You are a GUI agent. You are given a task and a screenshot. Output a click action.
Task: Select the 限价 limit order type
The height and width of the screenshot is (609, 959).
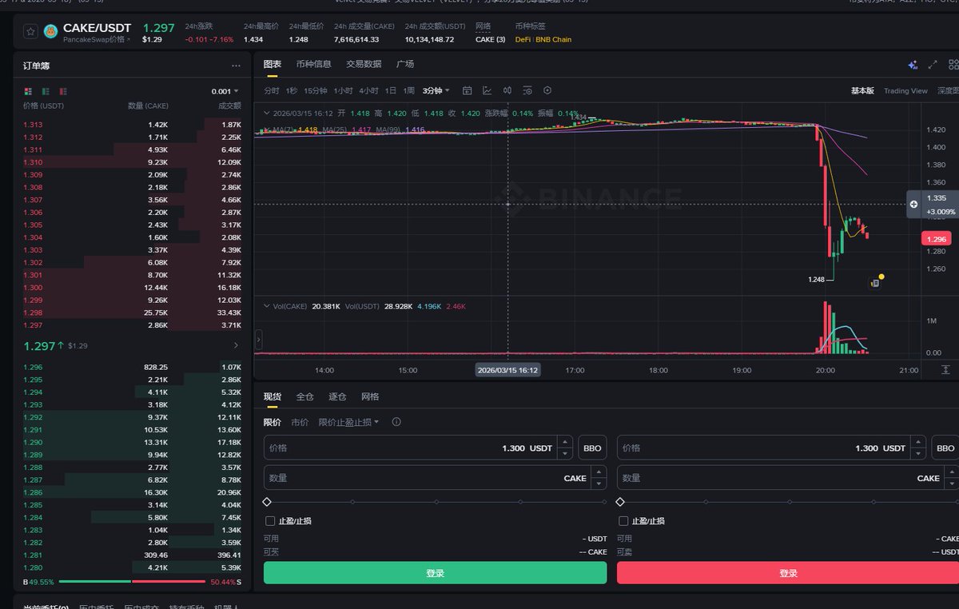pos(273,422)
